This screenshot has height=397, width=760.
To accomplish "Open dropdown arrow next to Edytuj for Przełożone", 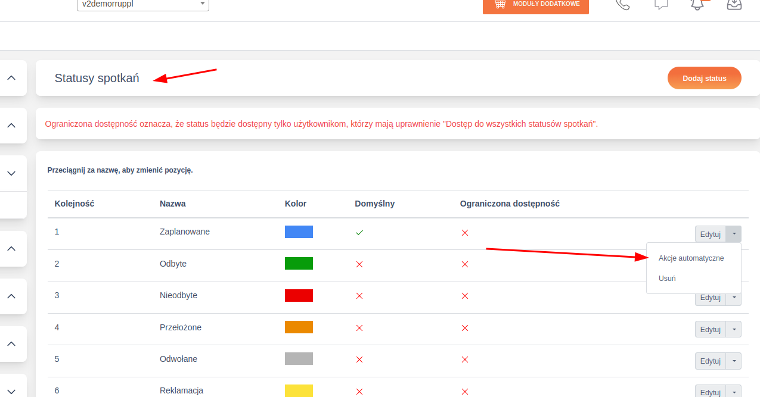I will (x=734, y=329).
